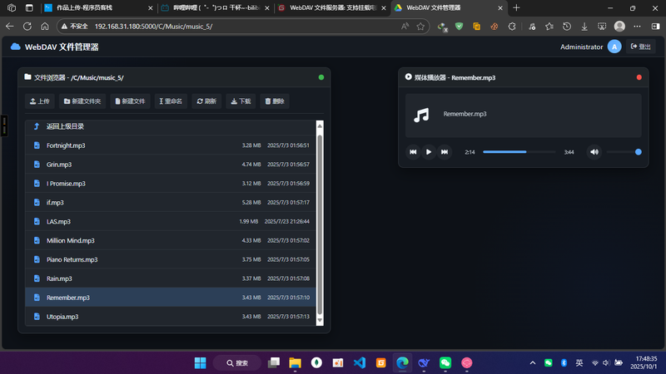Image resolution: width=666 pixels, height=374 pixels.
Task: Click the 新建文件 new file button
Action: (x=130, y=101)
